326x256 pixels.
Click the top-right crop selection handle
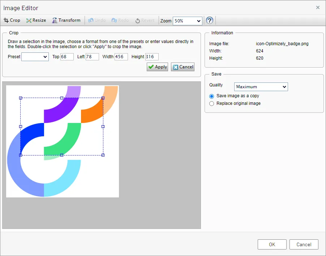[103, 98]
